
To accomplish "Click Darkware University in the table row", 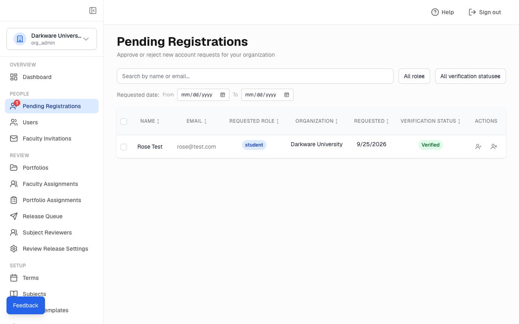I will (x=317, y=144).
